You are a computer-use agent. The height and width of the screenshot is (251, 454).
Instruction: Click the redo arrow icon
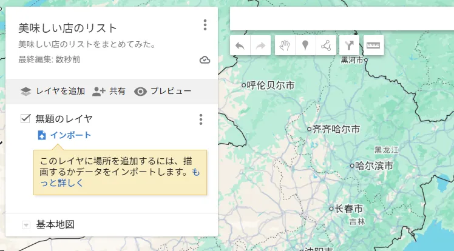coord(260,45)
